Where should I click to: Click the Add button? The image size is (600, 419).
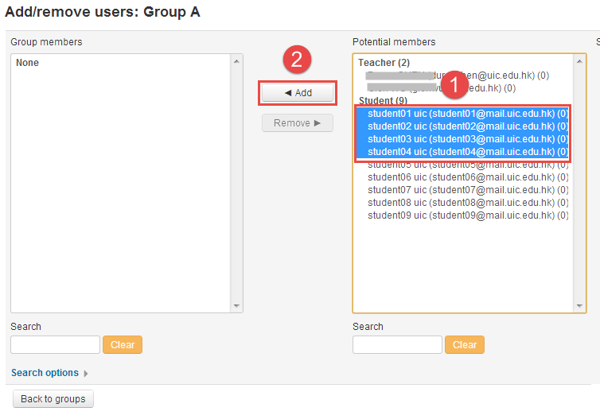(298, 93)
